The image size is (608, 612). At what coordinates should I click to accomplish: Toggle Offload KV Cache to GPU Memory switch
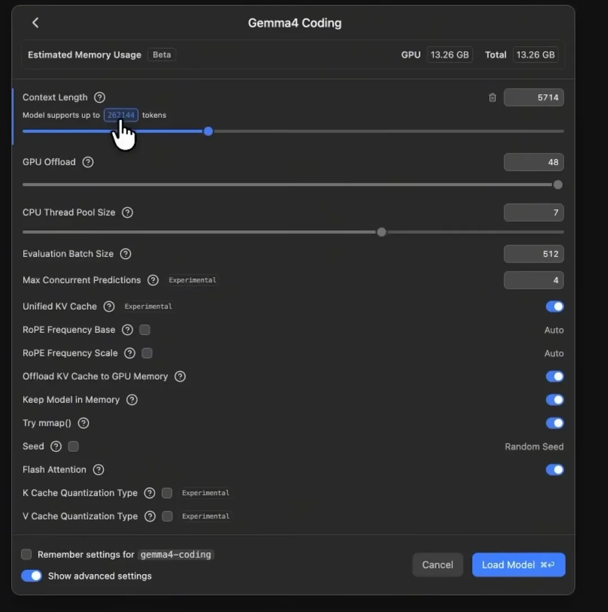(x=554, y=376)
